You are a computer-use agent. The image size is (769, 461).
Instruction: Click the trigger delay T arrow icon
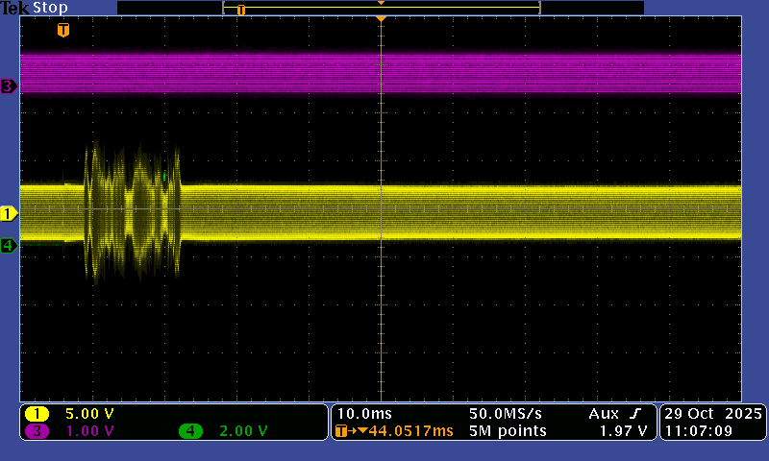point(346,431)
